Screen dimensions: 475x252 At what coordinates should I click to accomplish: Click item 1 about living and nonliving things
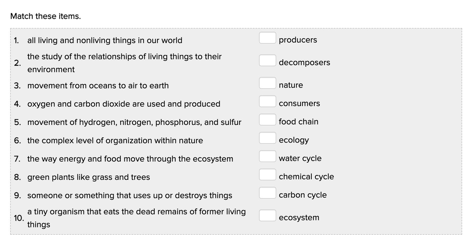coord(105,40)
